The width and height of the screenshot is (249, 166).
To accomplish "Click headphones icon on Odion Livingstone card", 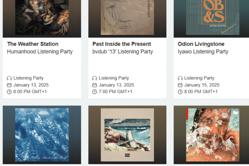I will (x=180, y=78).
